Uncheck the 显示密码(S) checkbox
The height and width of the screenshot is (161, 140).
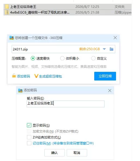tap(29, 125)
